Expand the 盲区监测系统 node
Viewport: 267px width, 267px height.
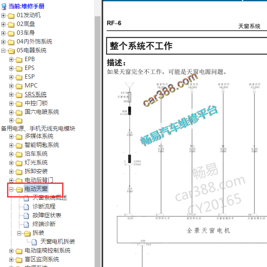[11, 260]
